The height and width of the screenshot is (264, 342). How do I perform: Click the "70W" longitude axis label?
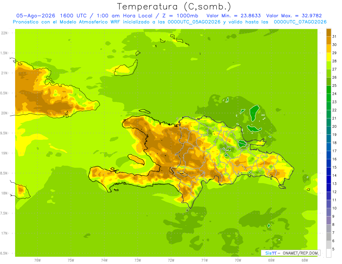[238, 260]
